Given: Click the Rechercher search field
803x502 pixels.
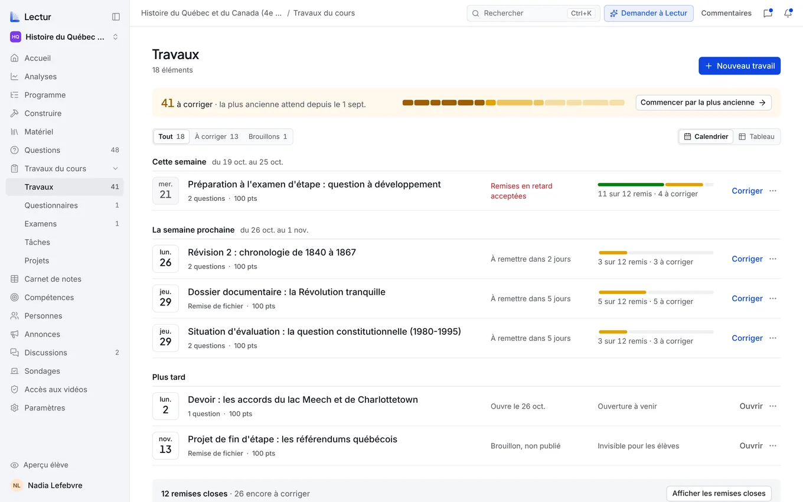Looking at the screenshot, I should [x=533, y=13].
